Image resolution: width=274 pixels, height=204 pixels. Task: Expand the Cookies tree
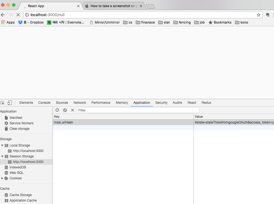[x=2, y=178]
